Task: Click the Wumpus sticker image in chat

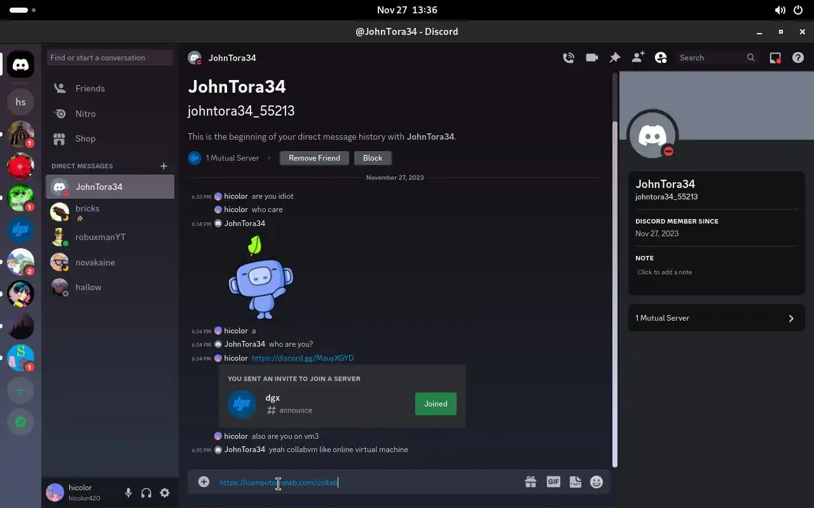Action: (261, 277)
